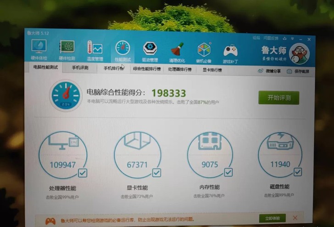Viewport: 334px width, 227px height.
Task: Click 击败全国99%用户 under 磁盘性能
Action: point(279,195)
